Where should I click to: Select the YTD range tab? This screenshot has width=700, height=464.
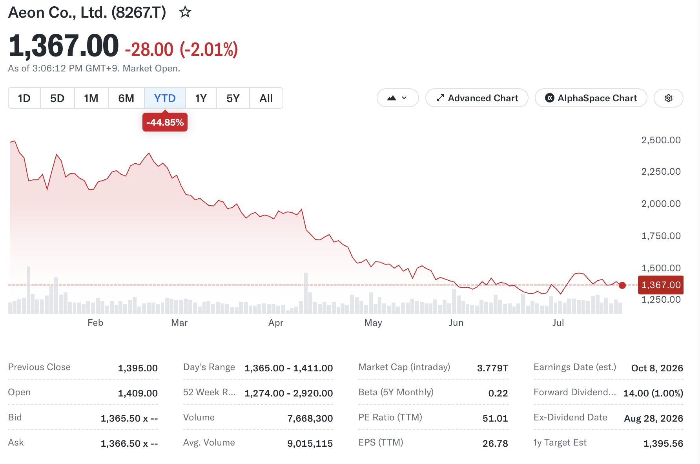165,98
